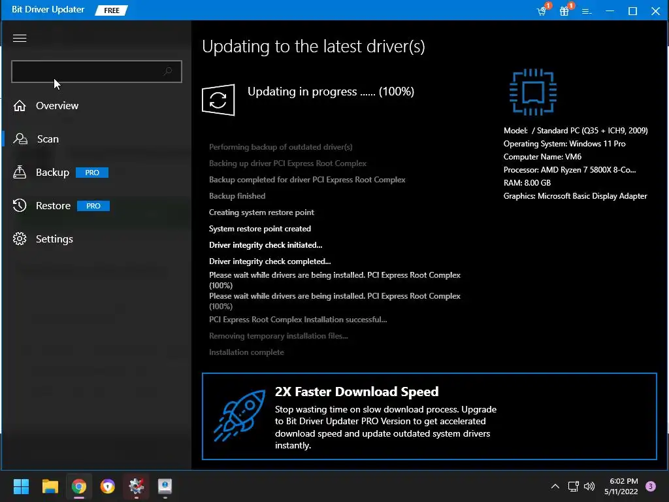
Task: Open the hamburger menu in sidebar
Action: pos(20,38)
